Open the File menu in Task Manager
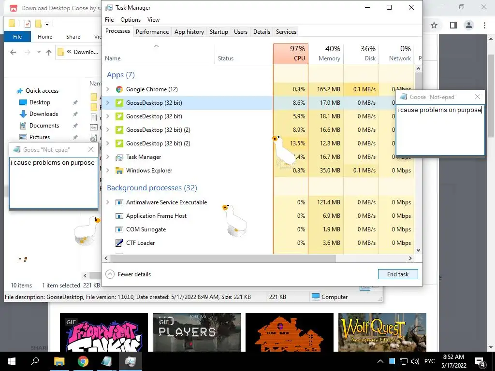This screenshot has width=495, height=371. click(x=109, y=19)
